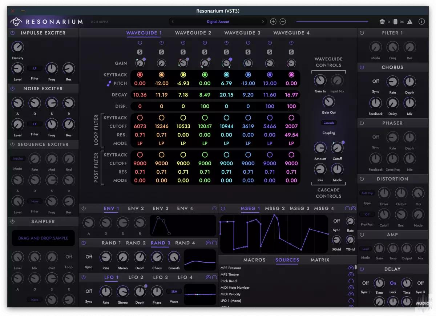The width and height of the screenshot is (436, 316).
Task: Click the music note Pitch icon
Action: (109, 83)
